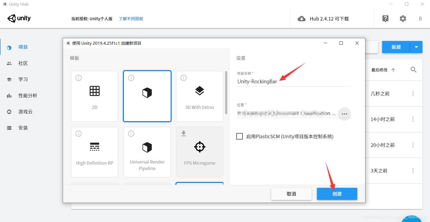
Task: Open options menu for 20小时之前 project
Action: (x=413, y=145)
